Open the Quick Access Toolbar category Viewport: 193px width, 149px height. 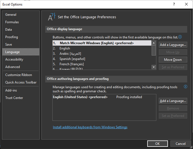pyautogui.click(x=21, y=82)
